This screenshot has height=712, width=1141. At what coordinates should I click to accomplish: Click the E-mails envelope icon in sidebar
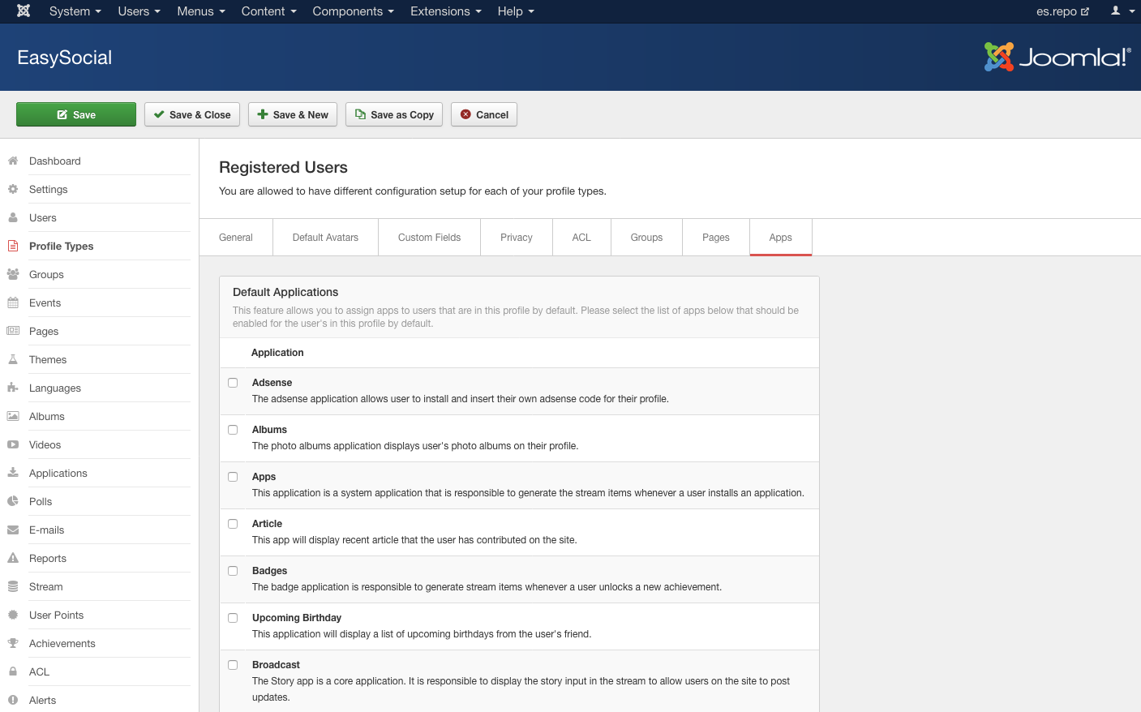coord(13,530)
